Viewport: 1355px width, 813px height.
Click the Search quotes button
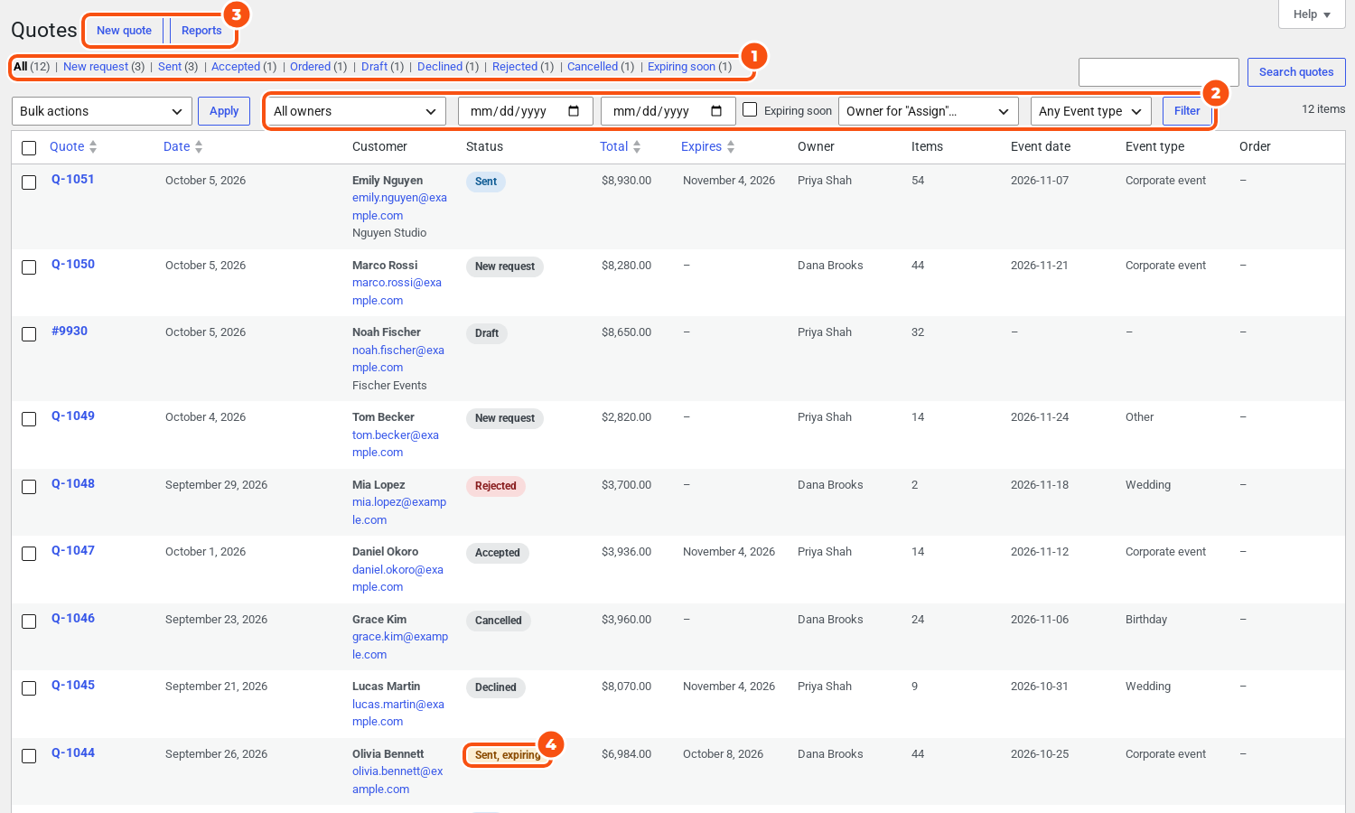pos(1296,72)
